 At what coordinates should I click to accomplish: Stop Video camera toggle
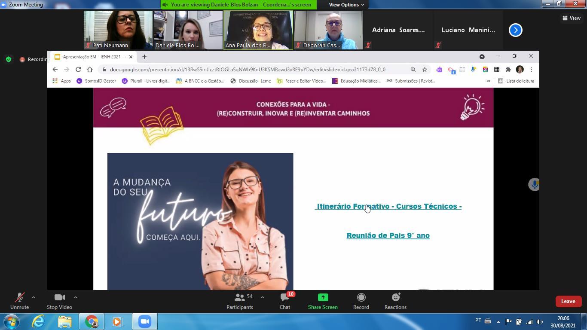tap(59, 301)
